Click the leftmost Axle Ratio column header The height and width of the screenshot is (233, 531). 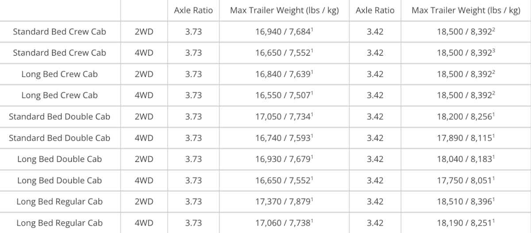193,11
